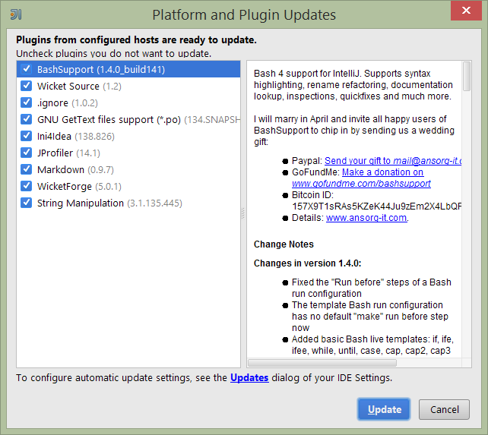Click the Cancel button
488x435 pixels.
click(444, 409)
